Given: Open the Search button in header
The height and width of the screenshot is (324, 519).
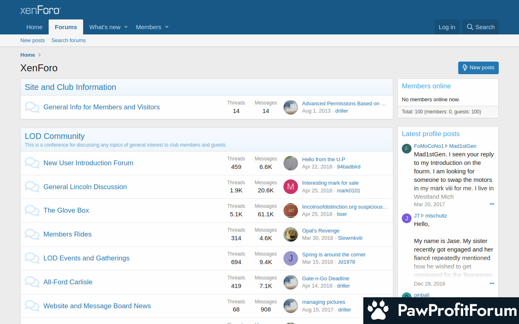Looking at the screenshot, I should click(480, 27).
